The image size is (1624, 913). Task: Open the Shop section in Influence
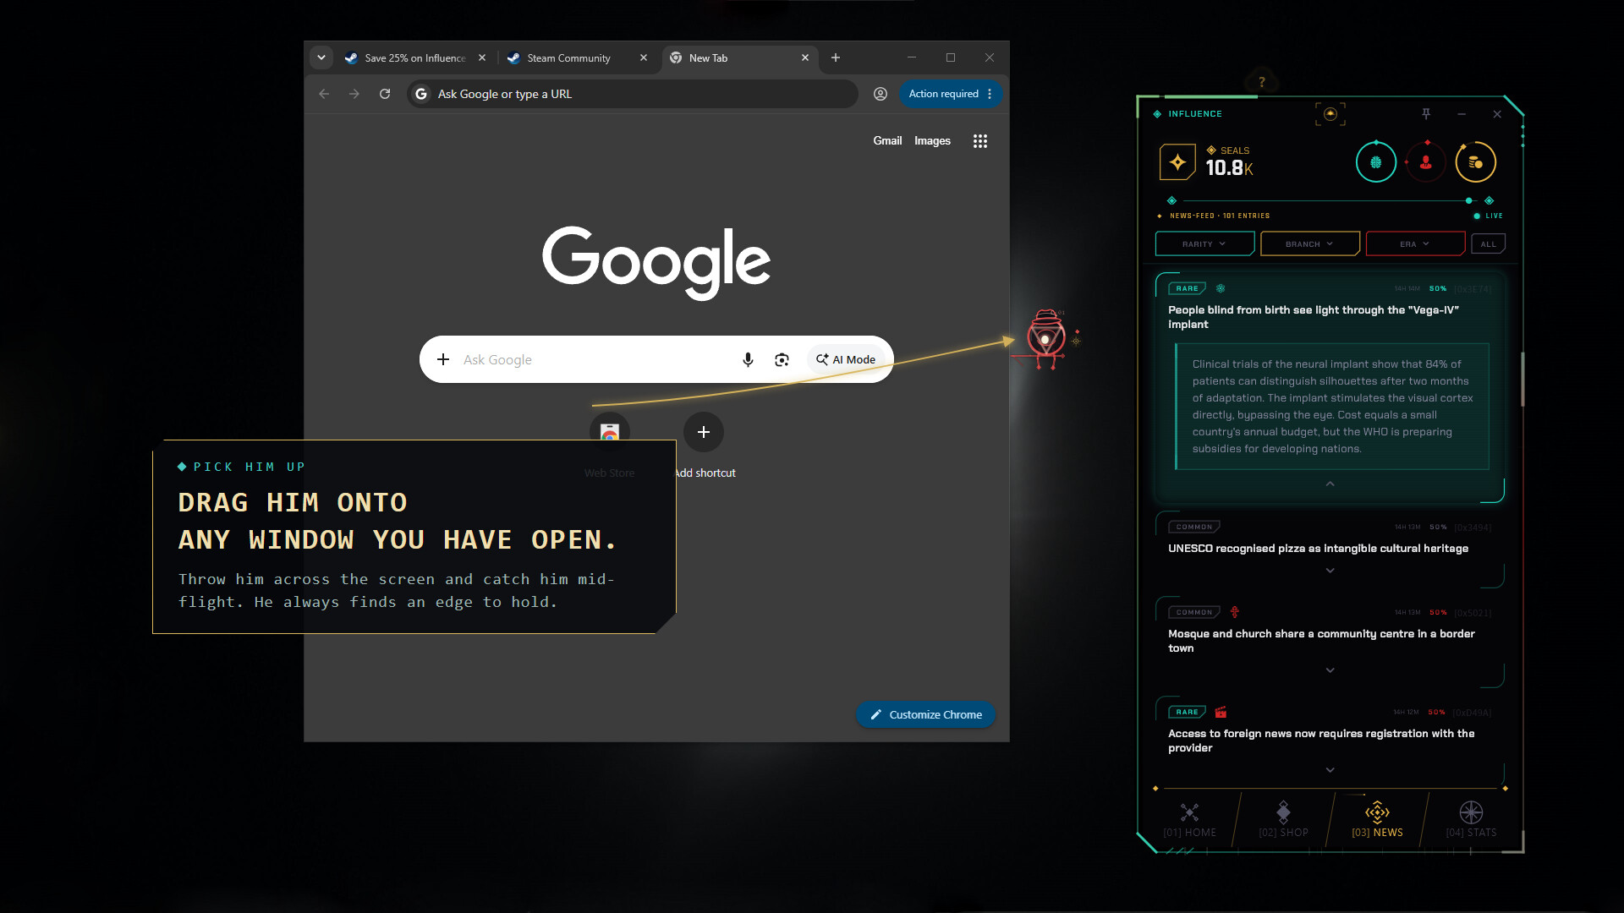tap(1283, 820)
